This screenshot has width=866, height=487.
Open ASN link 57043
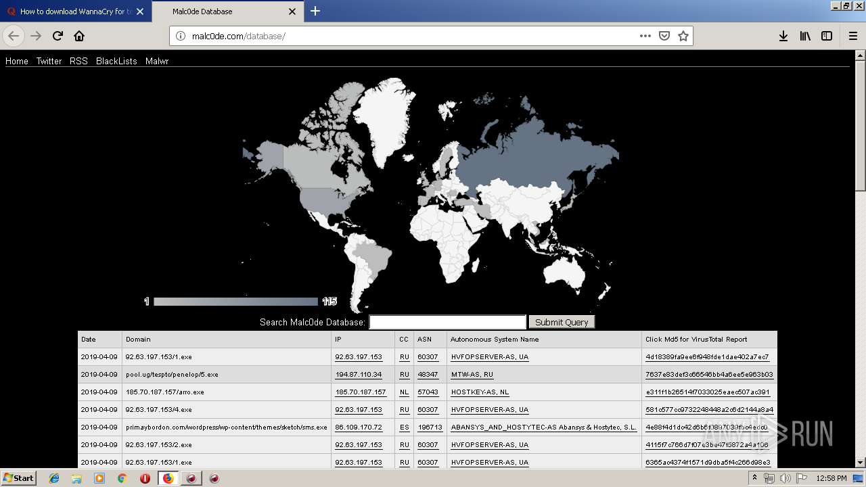pyautogui.click(x=428, y=392)
